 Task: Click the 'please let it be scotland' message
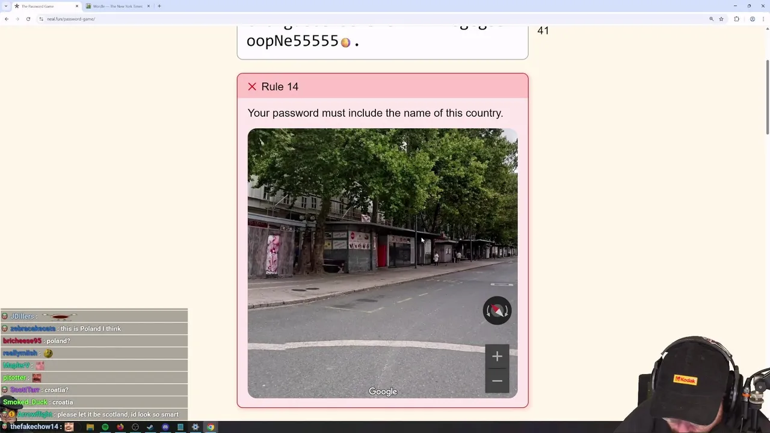118,414
